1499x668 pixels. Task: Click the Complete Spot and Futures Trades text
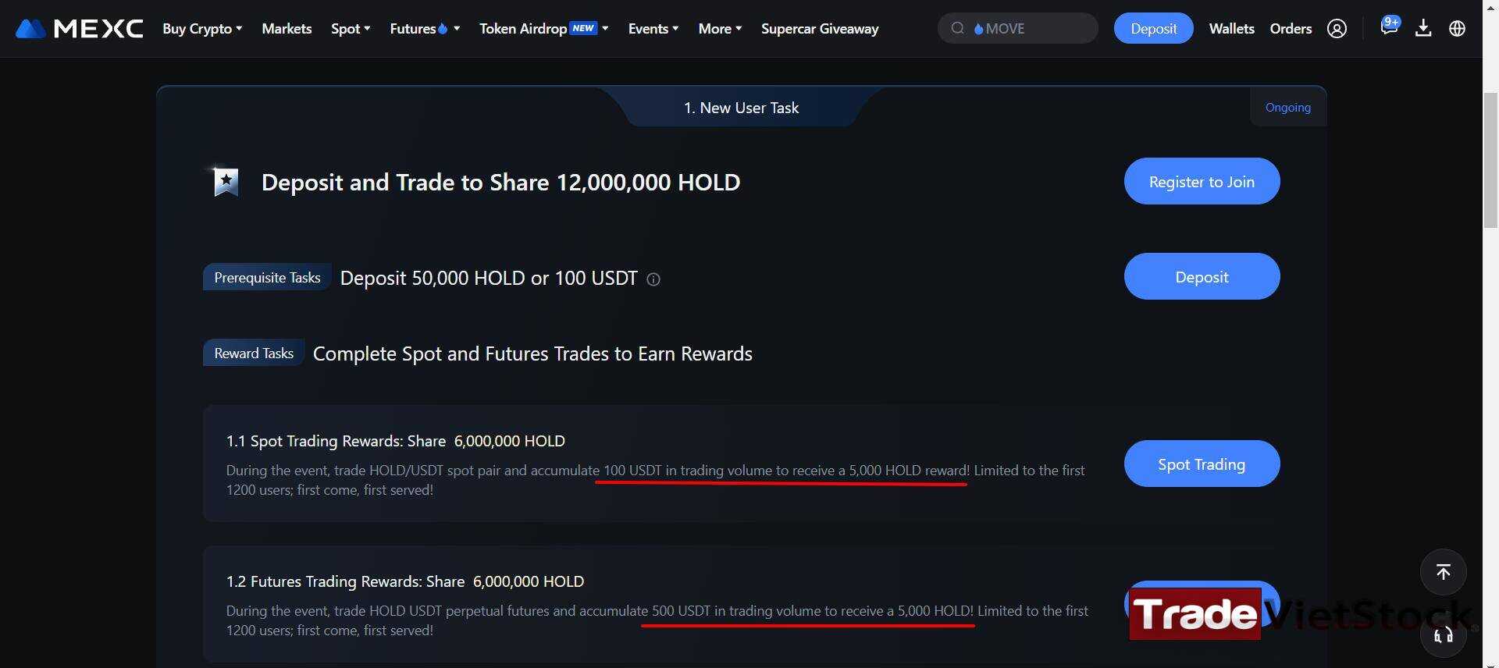click(x=532, y=354)
